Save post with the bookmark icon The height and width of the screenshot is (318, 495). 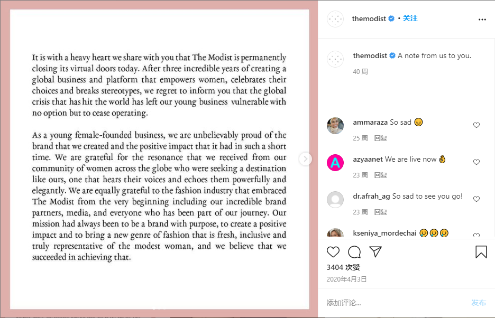481,252
